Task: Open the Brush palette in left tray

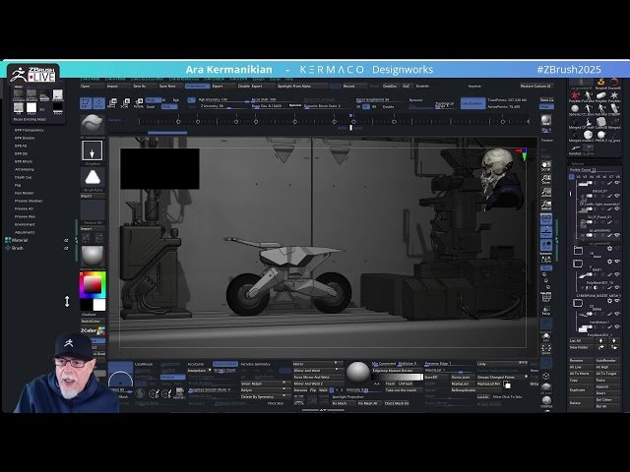Action: (x=18, y=248)
